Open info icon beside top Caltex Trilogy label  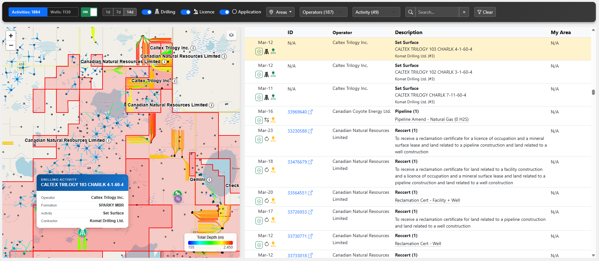pyautogui.click(x=193, y=48)
